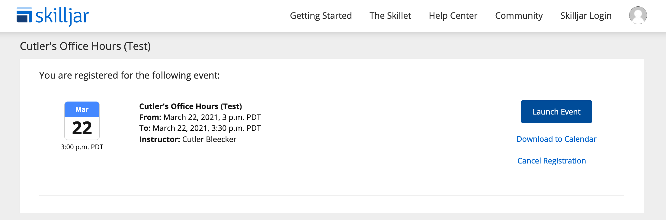Select the 3:00 p.m. PDT time label
666x220 pixels.
coord(82,147)
